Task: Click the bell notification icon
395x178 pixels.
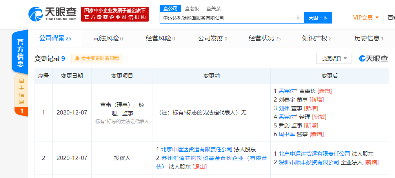Action: click(x=77, y=58)
